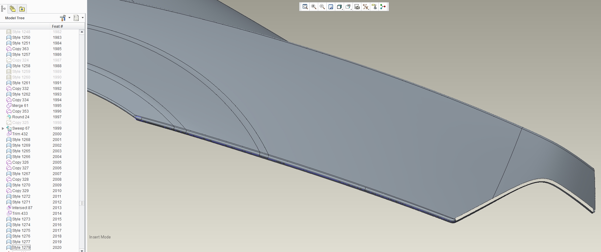Click the model tree scrollbar thumb
Screen dimensions: 601x252
pos(82,203)
